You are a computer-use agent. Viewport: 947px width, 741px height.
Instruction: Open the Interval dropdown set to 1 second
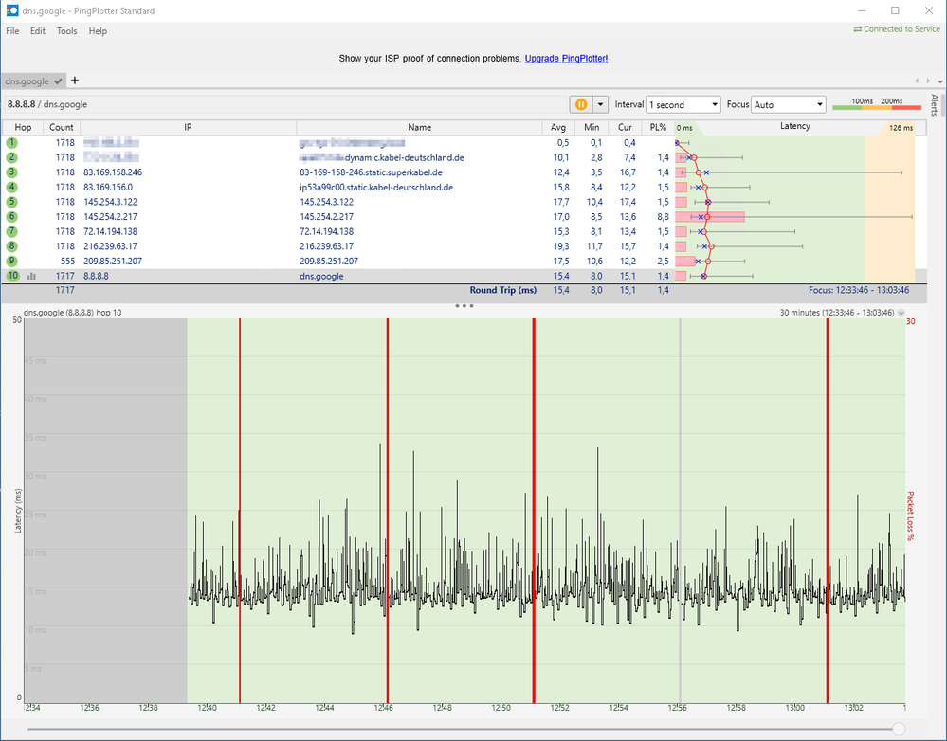(x=681, y=104)
